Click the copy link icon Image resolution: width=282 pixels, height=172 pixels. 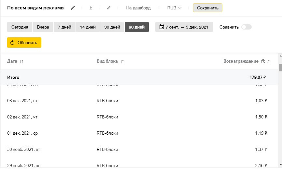click(x=108, y=8)
